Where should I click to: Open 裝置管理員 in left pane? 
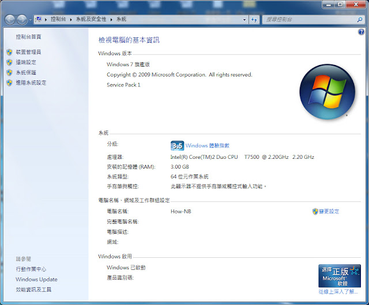pos(28,52)
